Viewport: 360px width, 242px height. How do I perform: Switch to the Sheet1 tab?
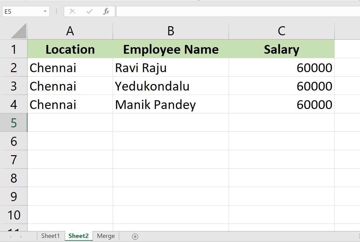point(50,236)
